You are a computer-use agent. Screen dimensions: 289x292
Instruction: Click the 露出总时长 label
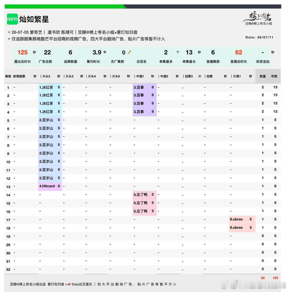pos(22,61)
